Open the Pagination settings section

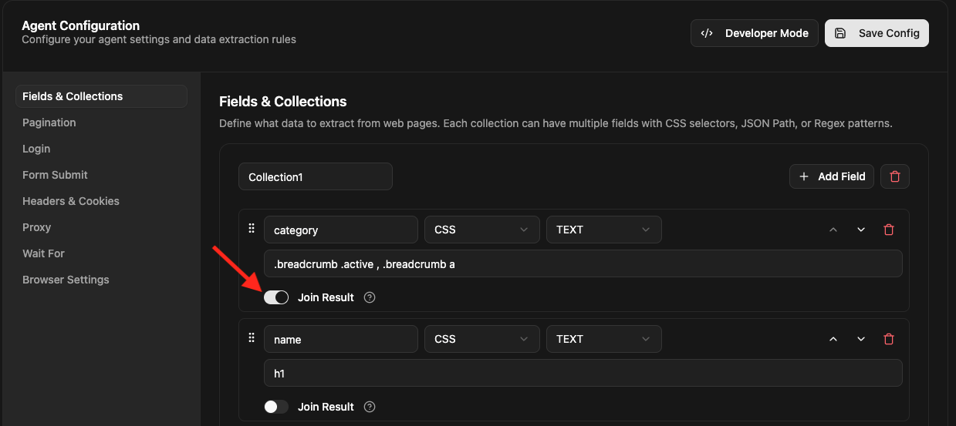pos(49,122)
